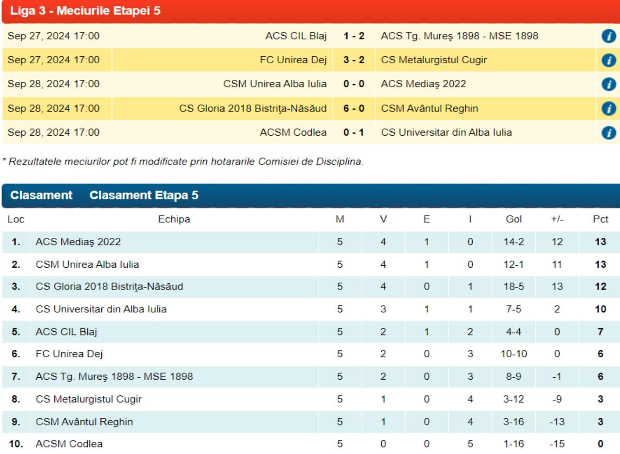Viewport: 620px width, 454px height.
Task: Select CS Metalurgistul Cugir in standings
Action: pos(88,399)
